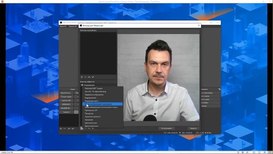The width and height of the screenshot is (273, 154).
Task: Choose Яркостный ключ from filter menu
Action: tap(102, 126)
